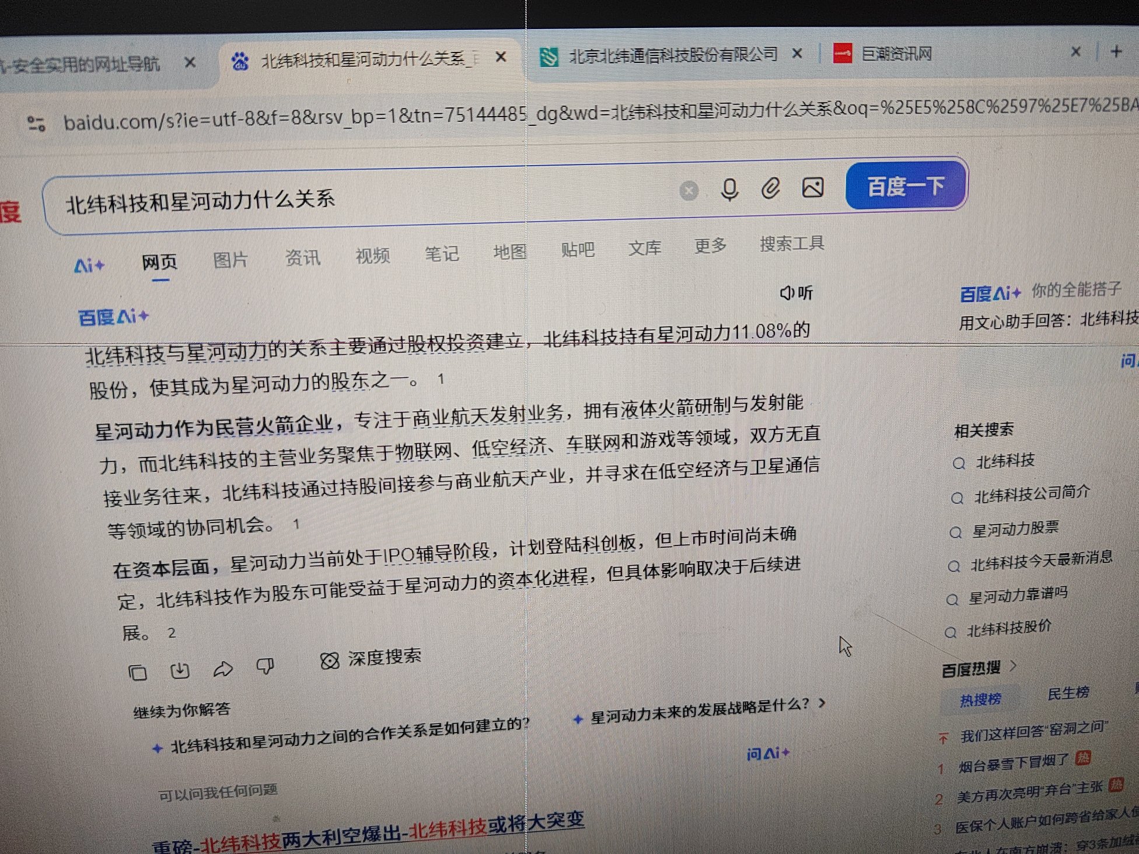Open the 搜索工具 search tools options
1139x854 pixels.
coord(791,243)
